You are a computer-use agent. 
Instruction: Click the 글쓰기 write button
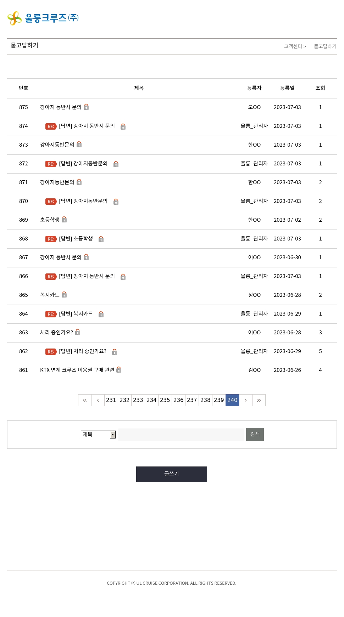172,474
